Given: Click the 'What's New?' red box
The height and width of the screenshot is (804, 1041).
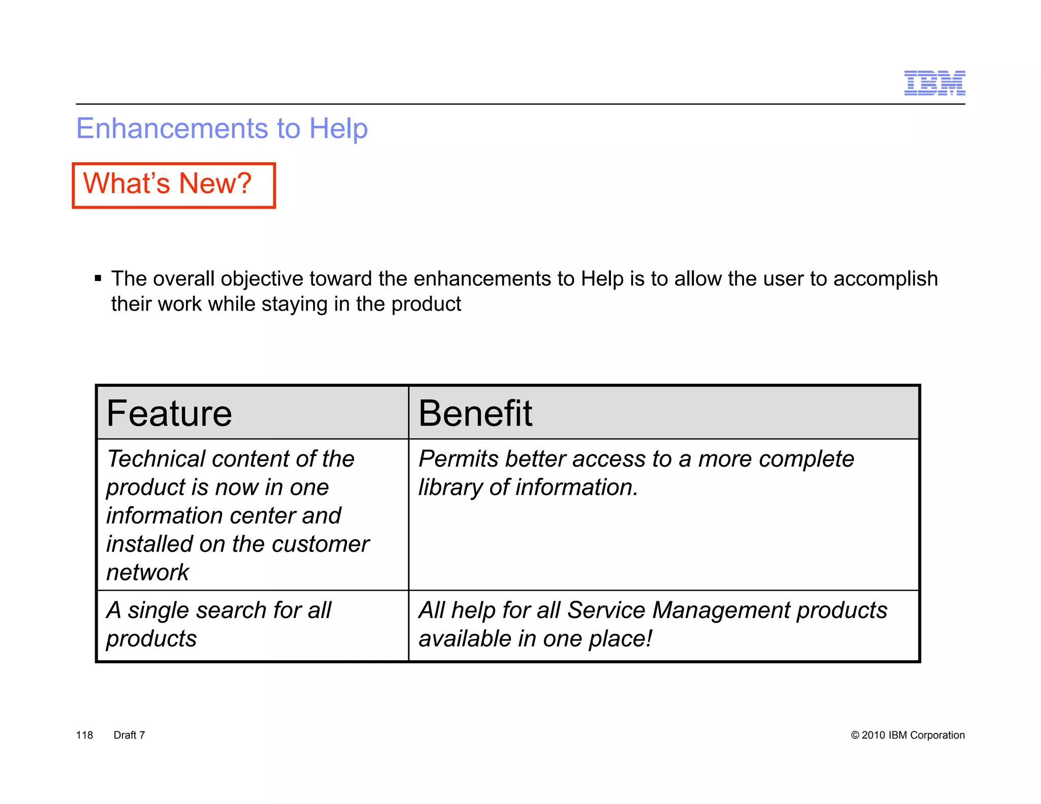Looking at the screenshot, I should point(174,185).
